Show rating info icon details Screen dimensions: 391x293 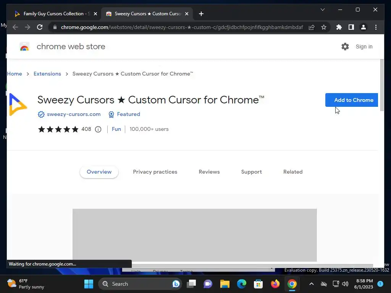[x=98, y=129]
